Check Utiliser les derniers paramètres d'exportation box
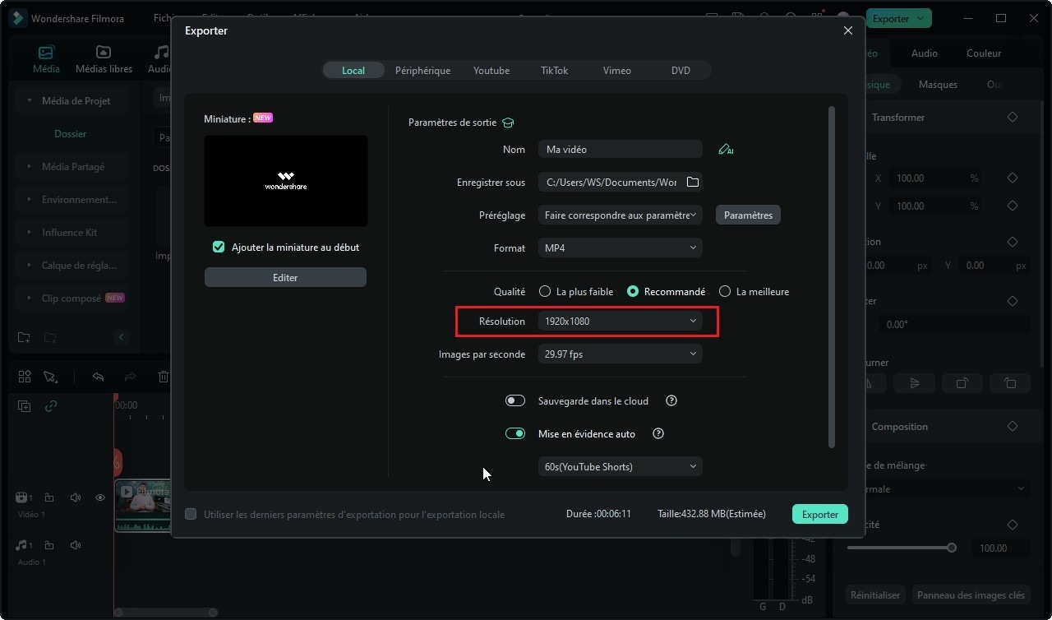 point(191,514)
